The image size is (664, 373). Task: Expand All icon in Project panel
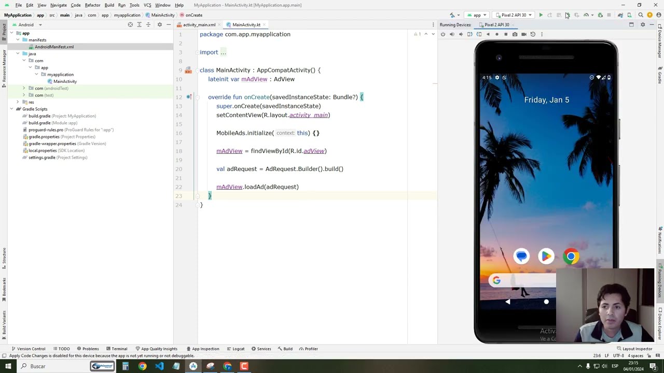tap(139, 25)
